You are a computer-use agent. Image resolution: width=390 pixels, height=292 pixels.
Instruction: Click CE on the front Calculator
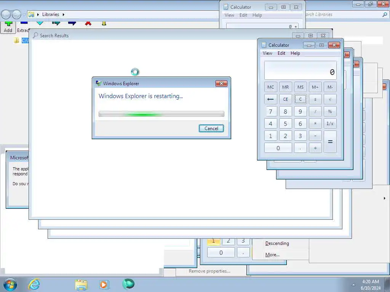(286, 99)
